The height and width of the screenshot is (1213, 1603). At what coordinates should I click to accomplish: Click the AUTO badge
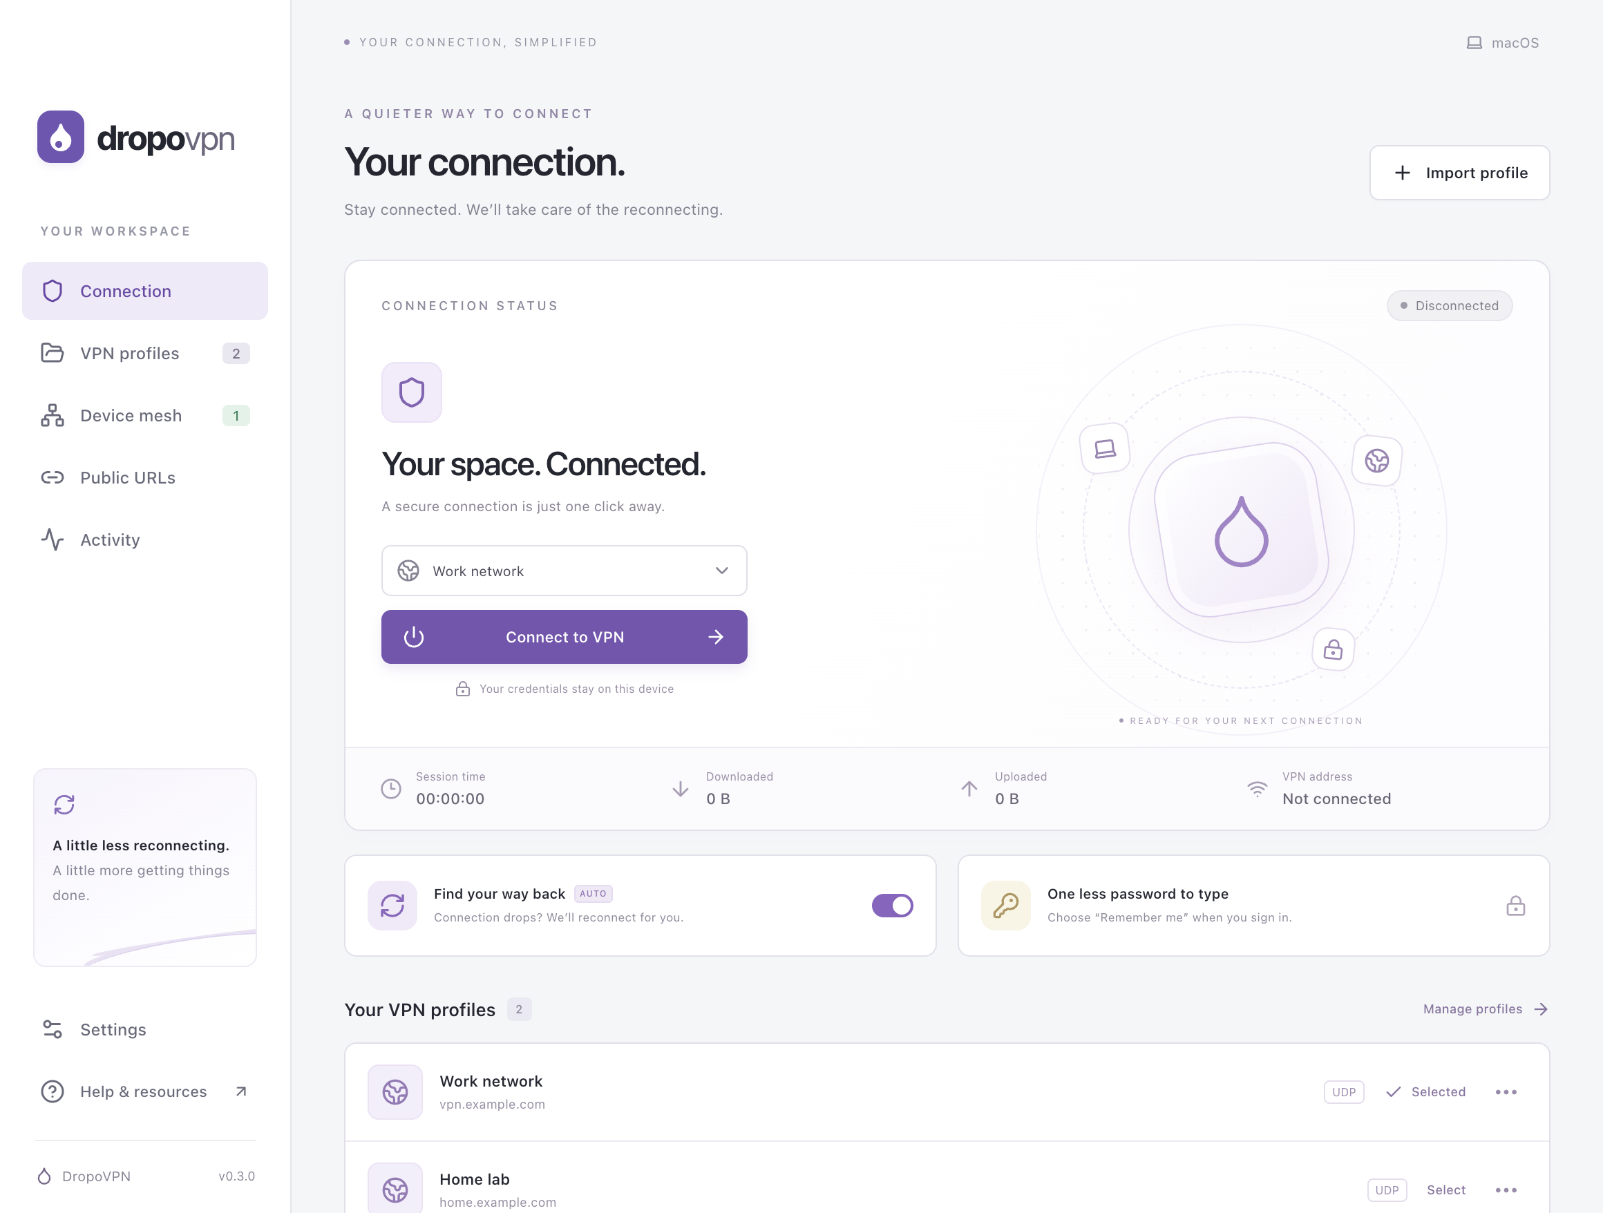(x=593, y=893)
